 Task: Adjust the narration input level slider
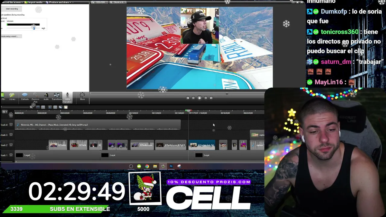click(34, 28)
